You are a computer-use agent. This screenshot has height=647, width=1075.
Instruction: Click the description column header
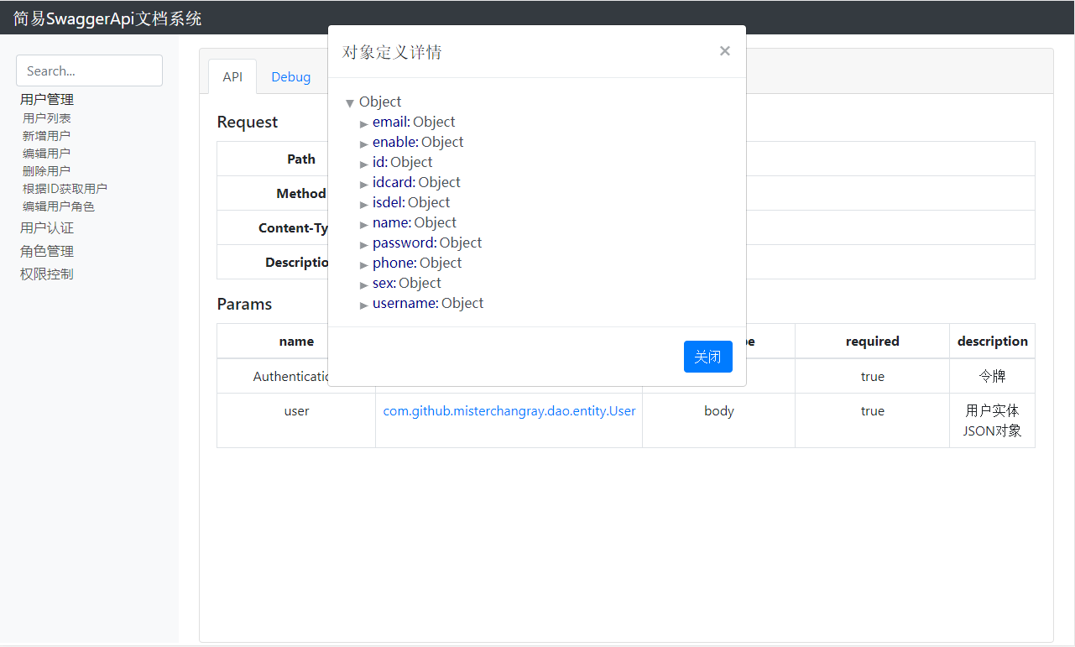[x=992, y=342]
